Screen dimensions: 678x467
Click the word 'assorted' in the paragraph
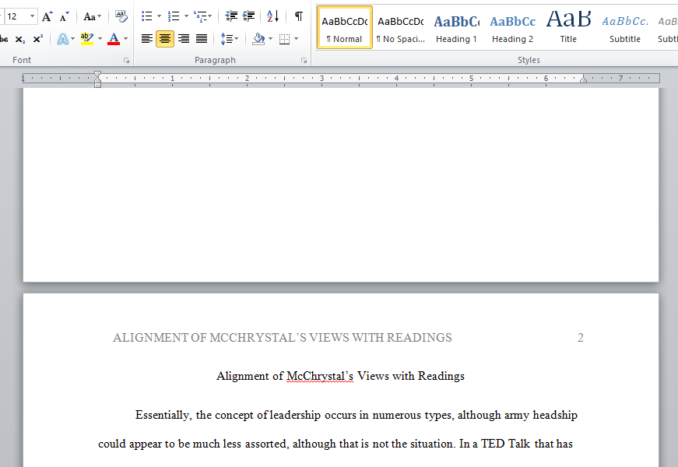point(267,444)
